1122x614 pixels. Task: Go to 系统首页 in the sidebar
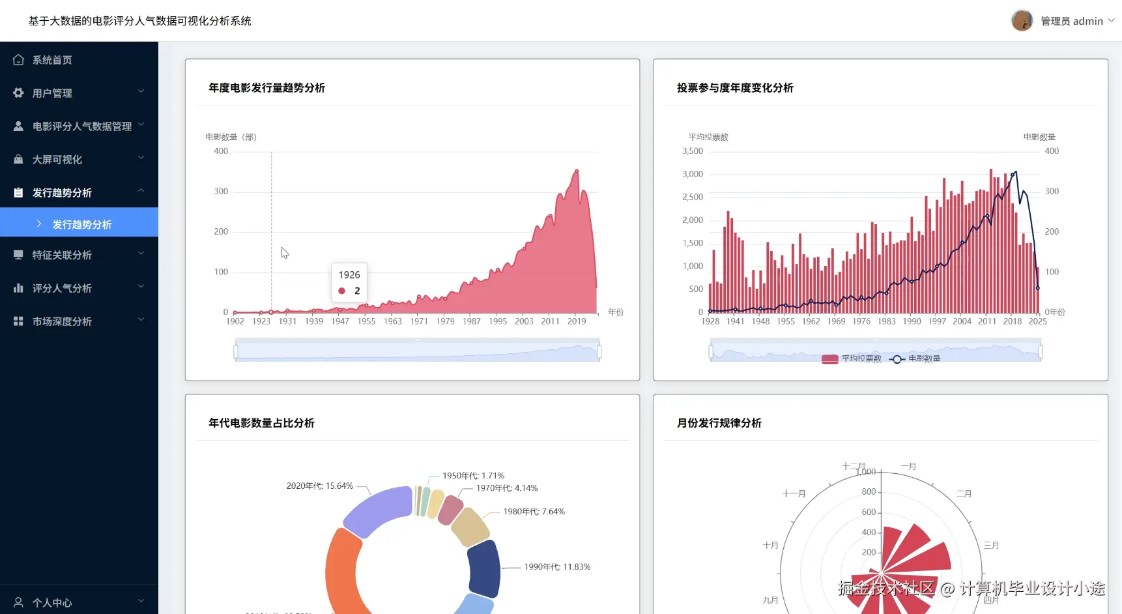pos(79,60)
